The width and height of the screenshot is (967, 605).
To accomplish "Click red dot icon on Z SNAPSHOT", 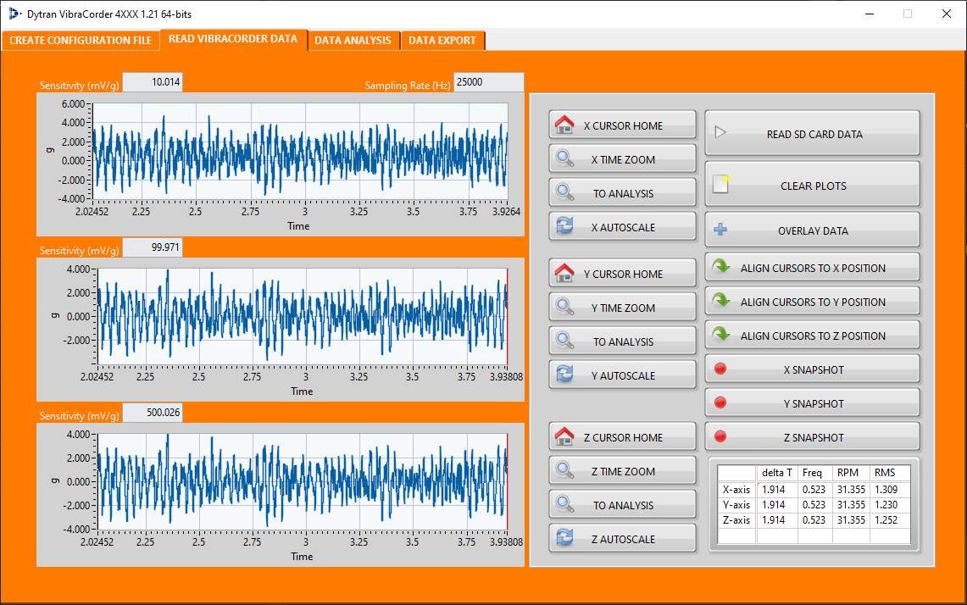I will 720,437.
